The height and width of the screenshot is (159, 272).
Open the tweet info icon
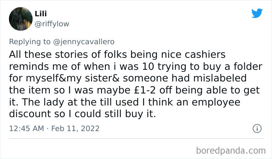coord(256,128)
